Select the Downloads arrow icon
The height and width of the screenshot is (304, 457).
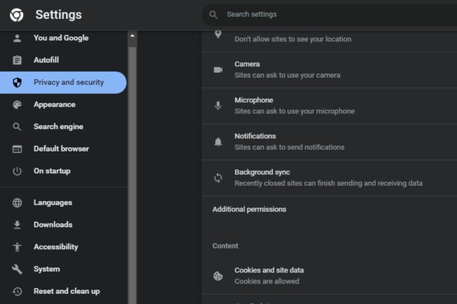17,224
